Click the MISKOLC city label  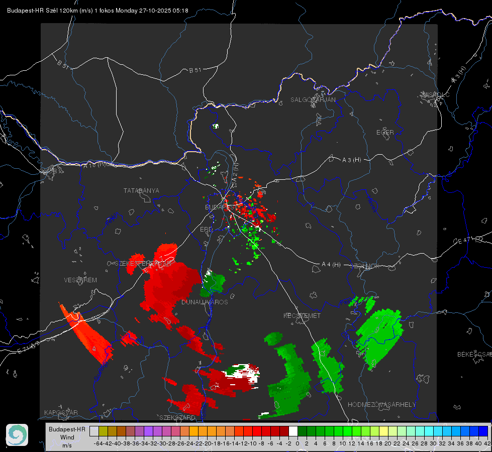tap(436, 94)
